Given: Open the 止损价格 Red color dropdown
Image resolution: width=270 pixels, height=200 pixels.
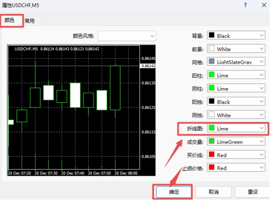Looking at the screenshot, I should point(236,167).
